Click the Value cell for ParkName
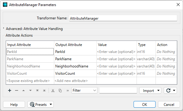Image resolution: width=183 pixels, height=111 pixels. point(117,59)
